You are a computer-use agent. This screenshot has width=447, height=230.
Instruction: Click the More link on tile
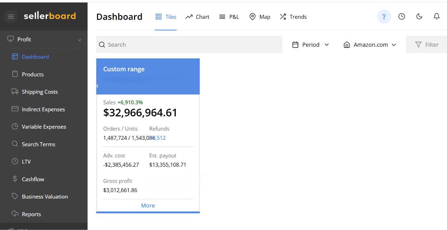[x=148, y=206]
